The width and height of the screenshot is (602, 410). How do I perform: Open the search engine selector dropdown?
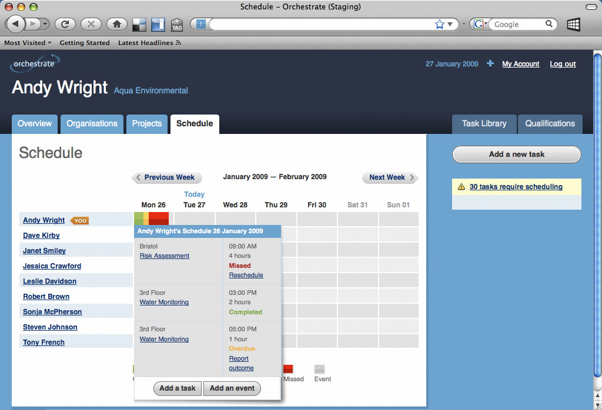pyautogui.click(x=480, y=24)
